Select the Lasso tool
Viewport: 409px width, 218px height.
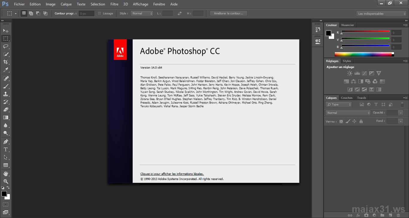coord(6,46)
